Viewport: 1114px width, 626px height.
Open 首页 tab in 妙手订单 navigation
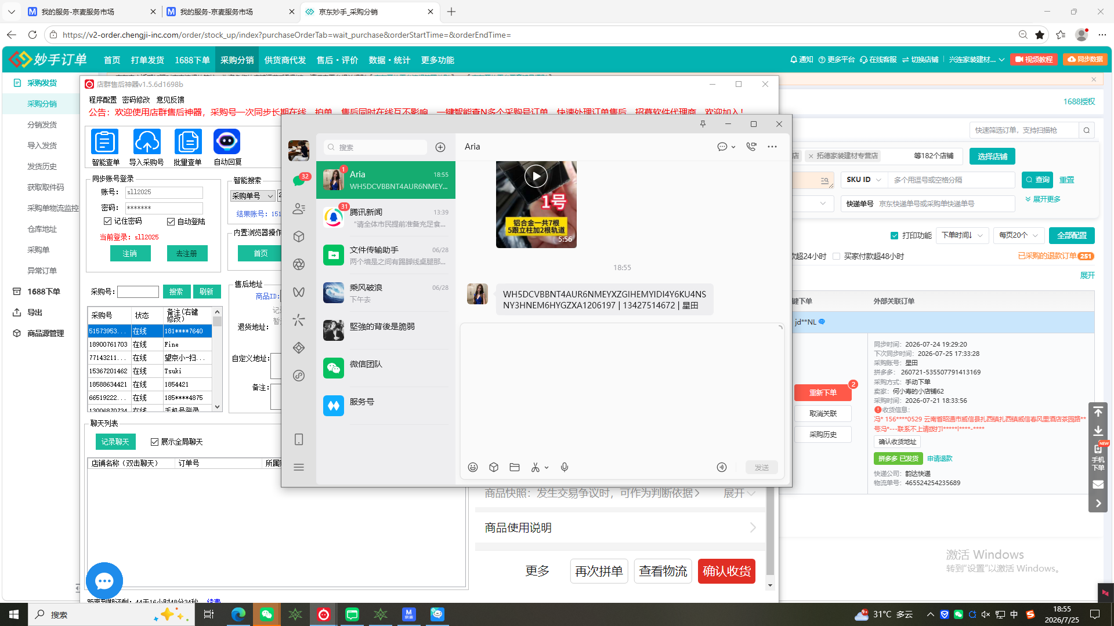pos(112,60)
